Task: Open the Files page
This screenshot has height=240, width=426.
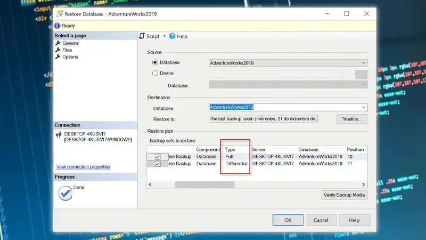Action: [67, 50]
